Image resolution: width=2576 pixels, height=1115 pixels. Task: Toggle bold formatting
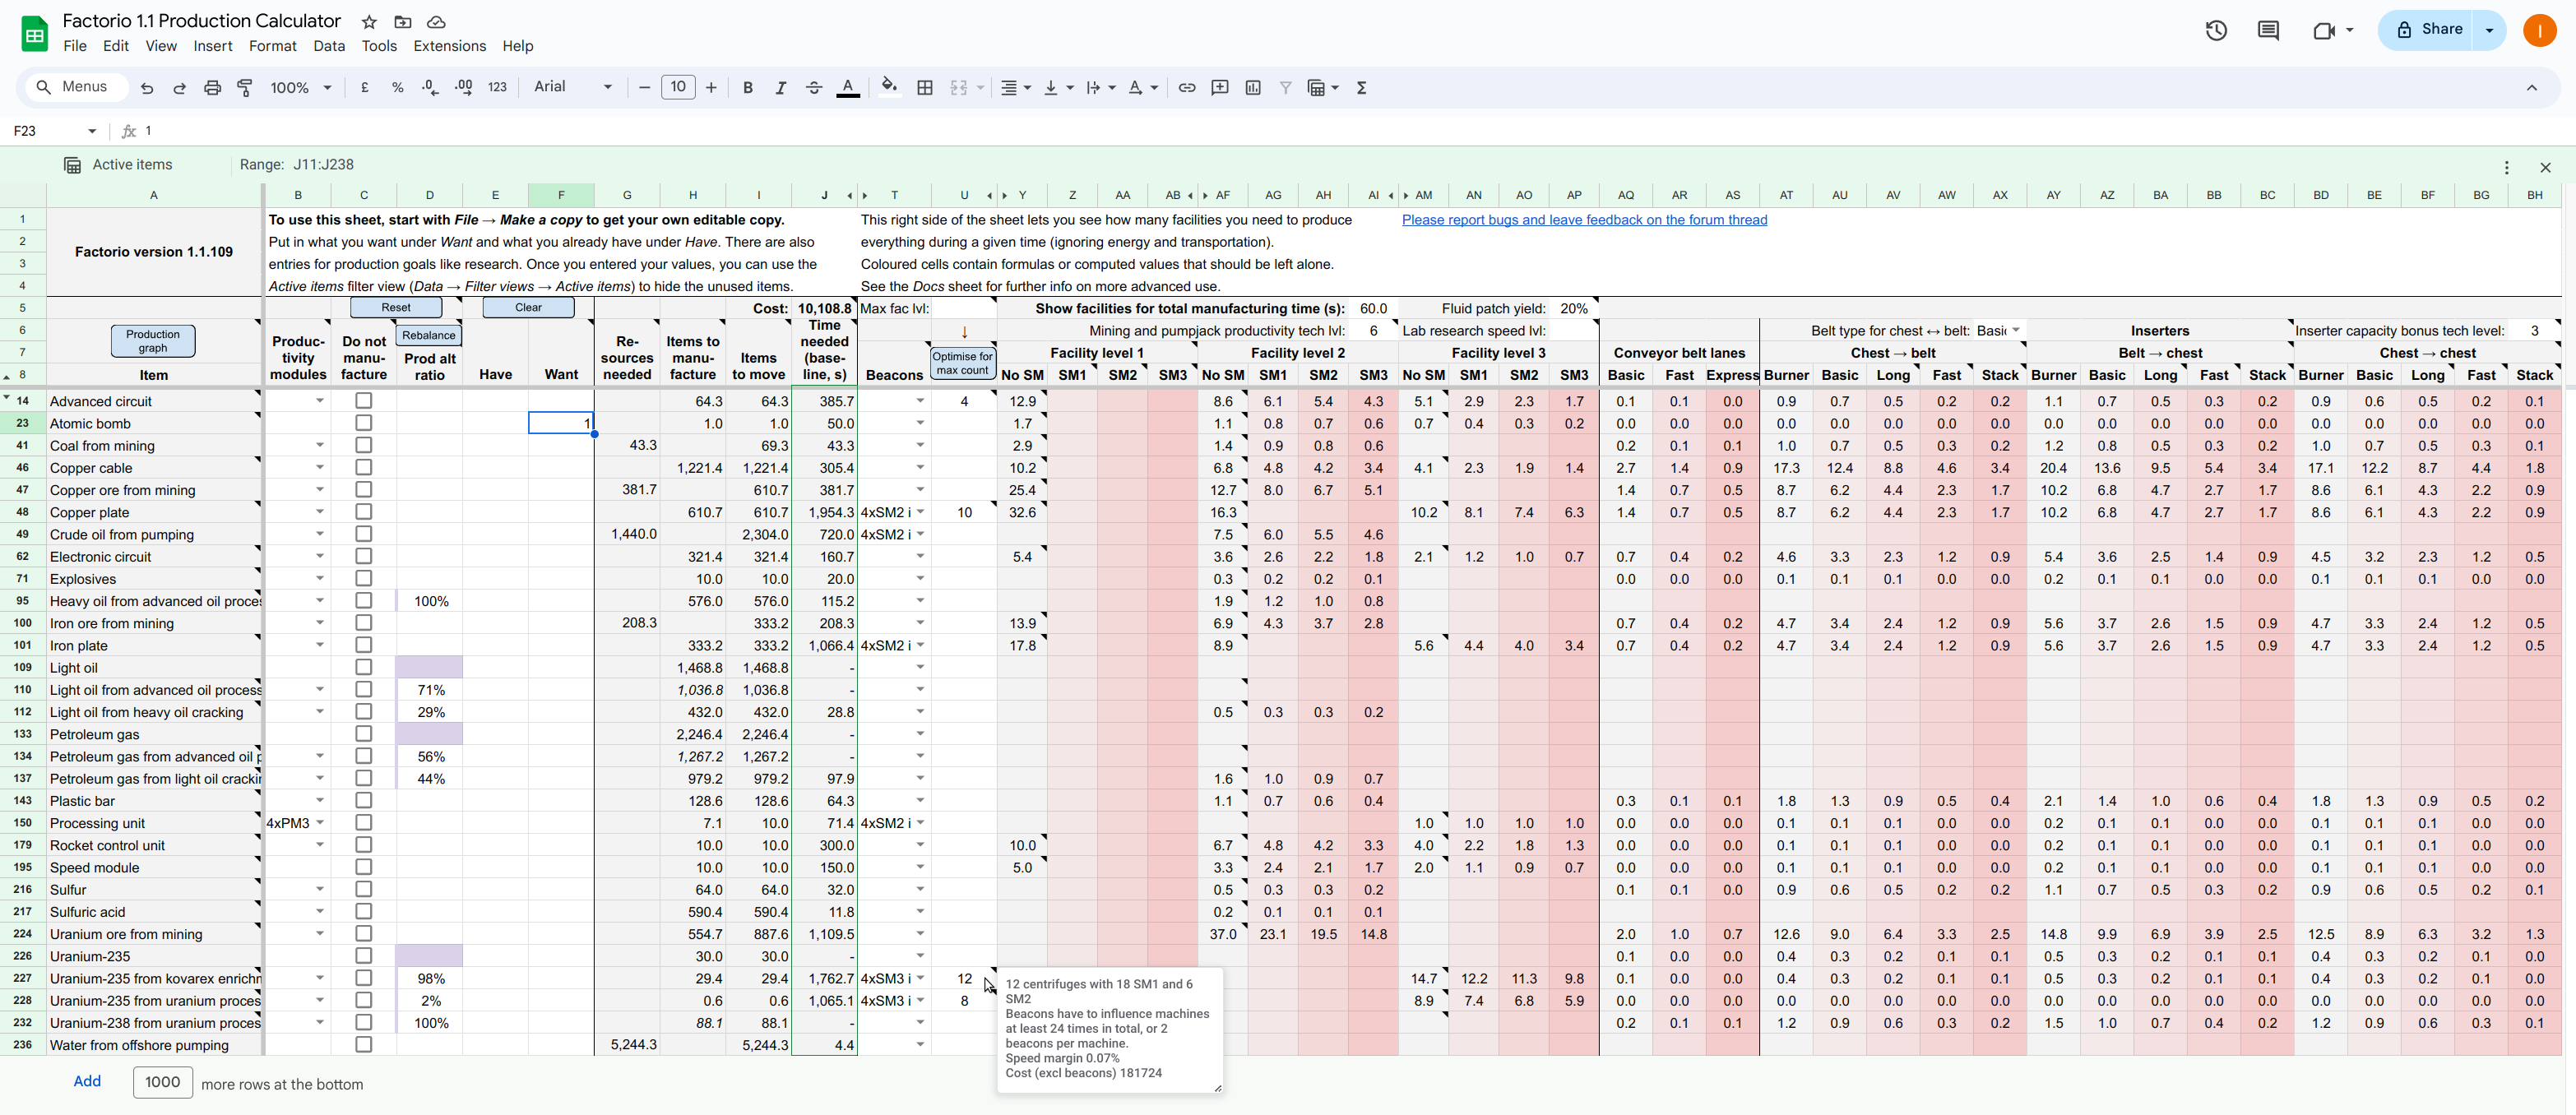click(748, 88)
